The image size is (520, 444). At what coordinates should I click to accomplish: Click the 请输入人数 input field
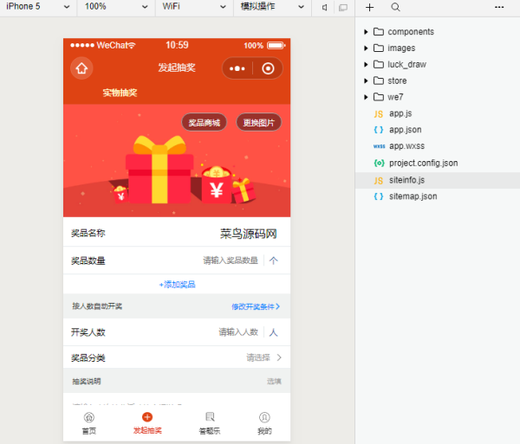coord(238,332)
